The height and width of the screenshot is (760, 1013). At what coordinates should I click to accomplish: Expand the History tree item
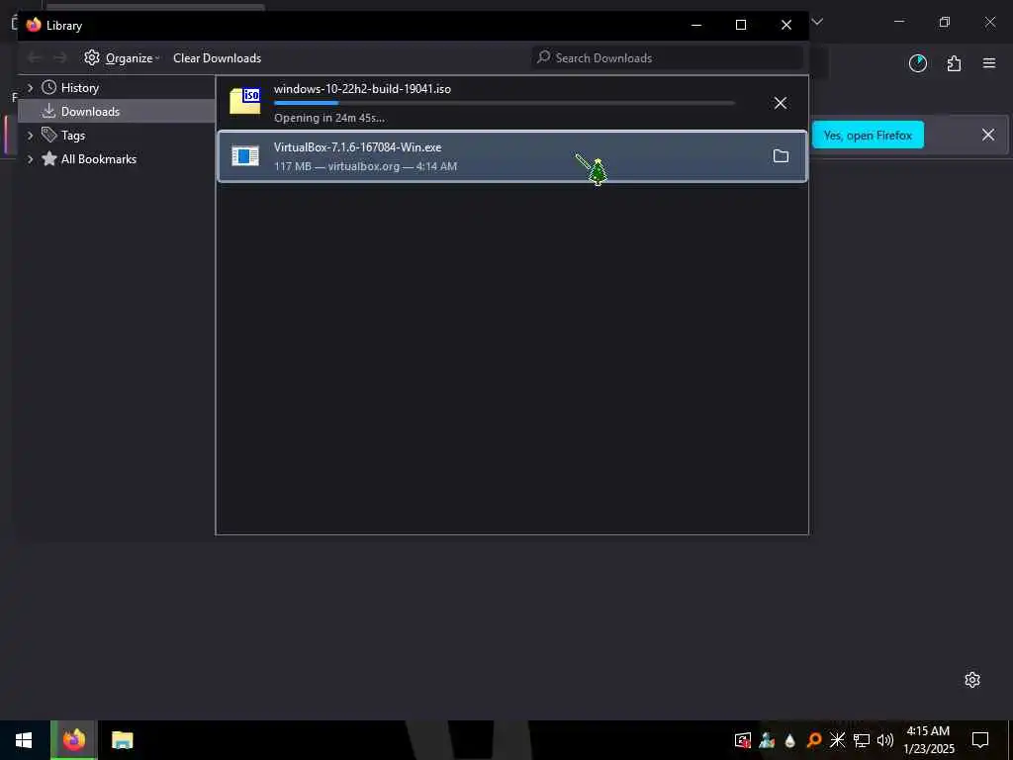tap(30, 87)
